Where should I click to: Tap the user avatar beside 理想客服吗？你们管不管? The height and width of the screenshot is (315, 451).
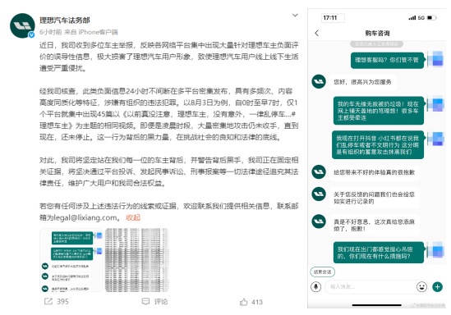pos(435,59)
